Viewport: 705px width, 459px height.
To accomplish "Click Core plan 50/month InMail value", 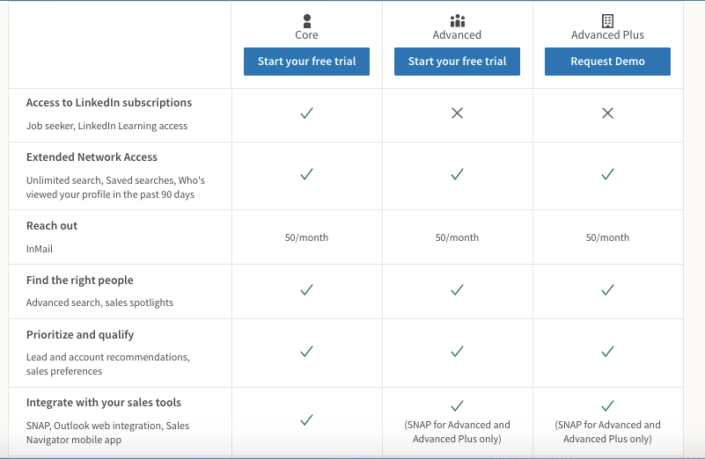I will [x=306, y=237].
